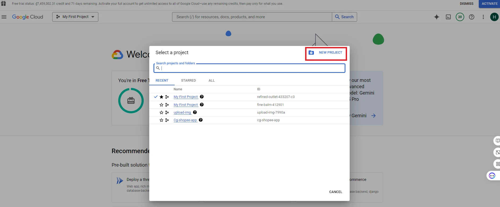Star the upload-img project
The width and height of the screenshot is (500, 207).
coord(161,112)
